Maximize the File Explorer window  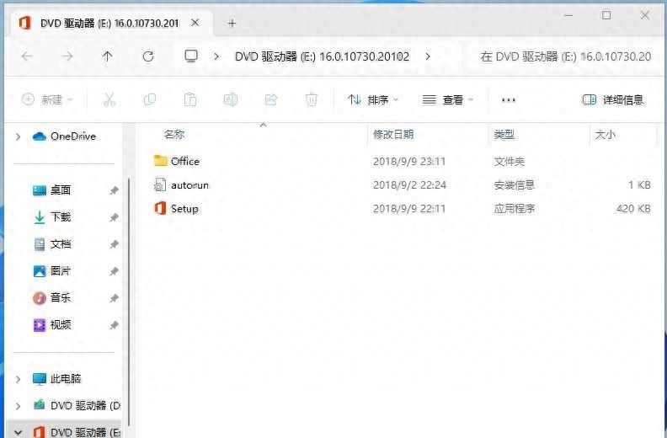[x=606, y=15]
